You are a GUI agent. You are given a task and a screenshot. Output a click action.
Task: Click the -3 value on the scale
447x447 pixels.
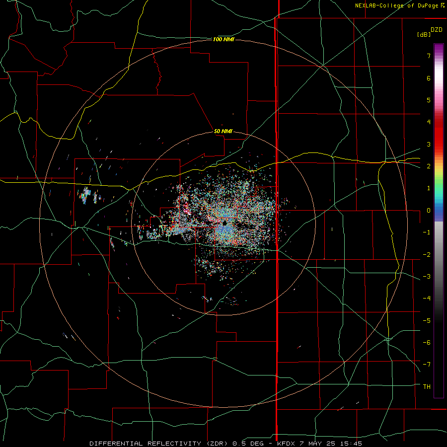coord(427,277)
